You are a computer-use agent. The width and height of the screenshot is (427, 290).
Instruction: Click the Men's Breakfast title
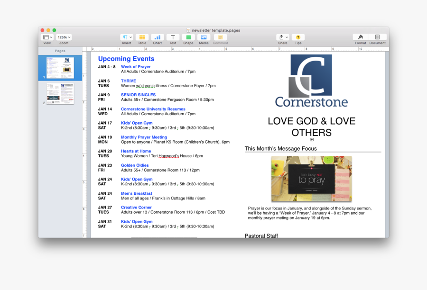137,193
